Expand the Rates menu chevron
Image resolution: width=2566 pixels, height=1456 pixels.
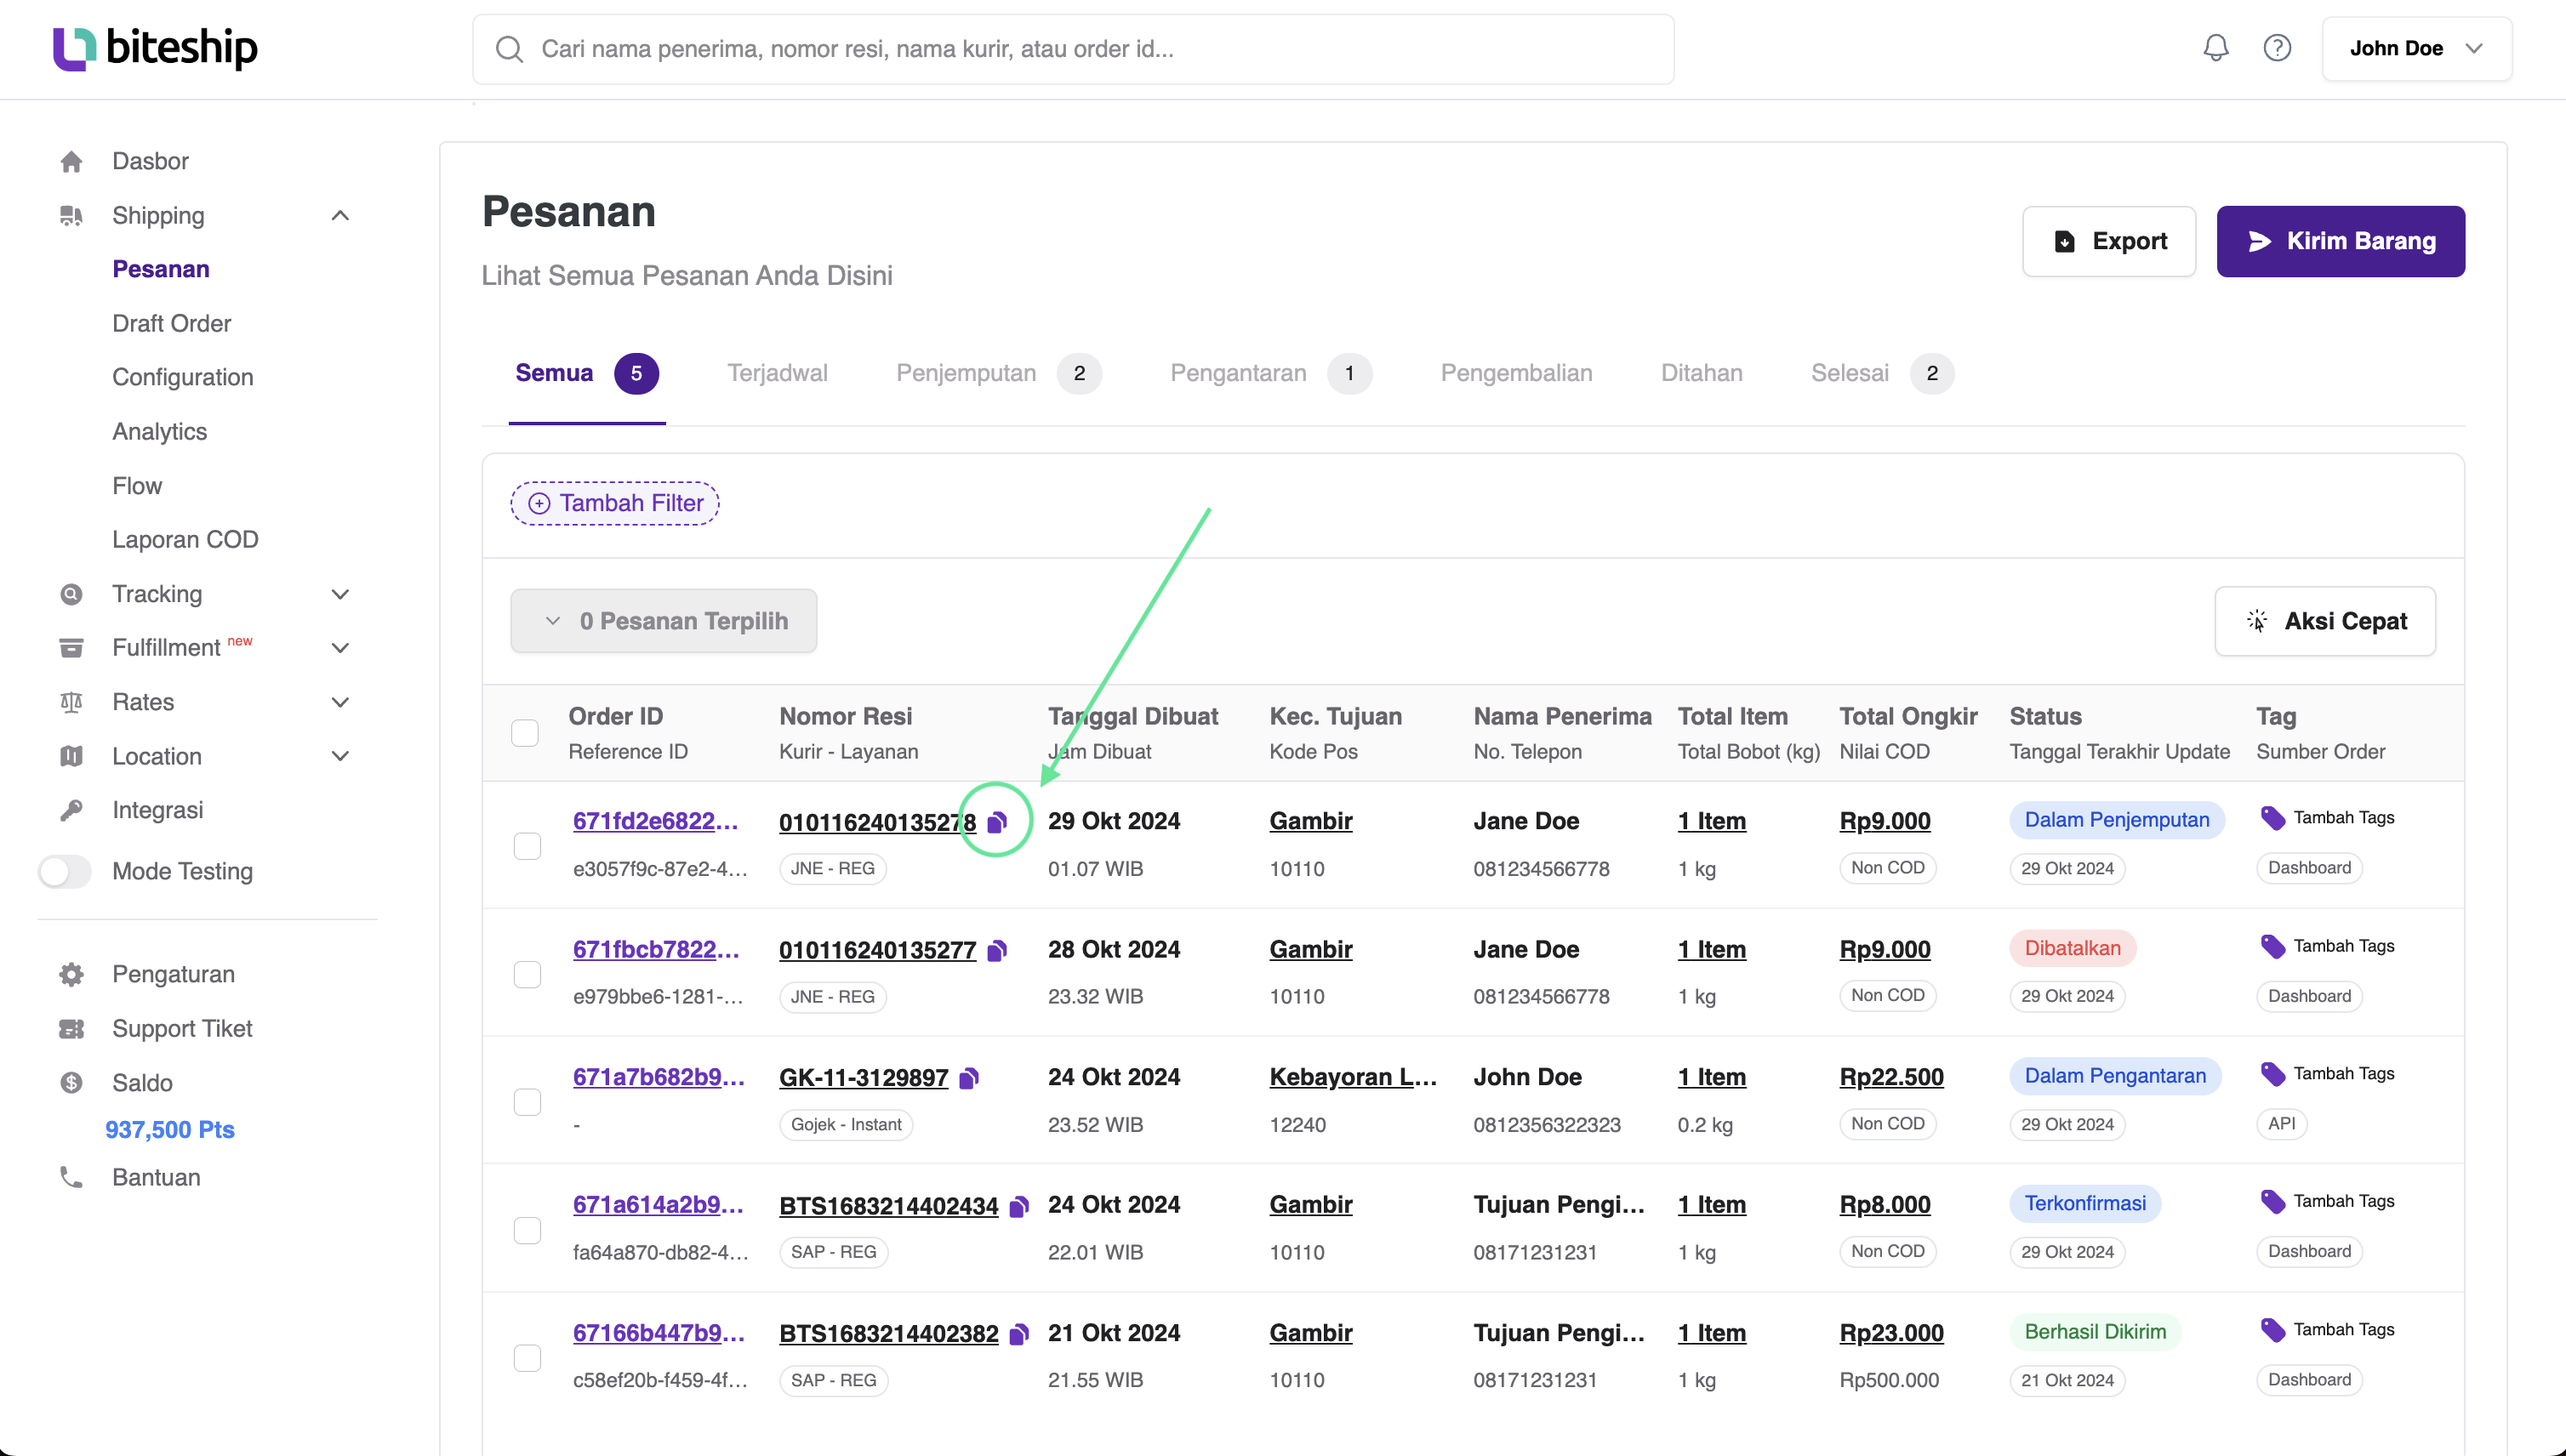(x=340, y=702)
